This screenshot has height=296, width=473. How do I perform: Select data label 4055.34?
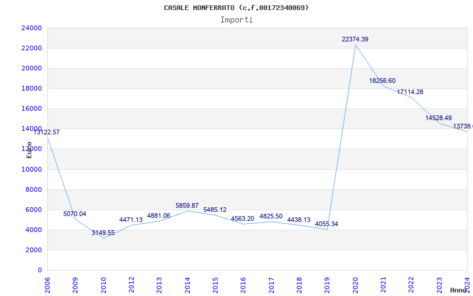(326, 224)
